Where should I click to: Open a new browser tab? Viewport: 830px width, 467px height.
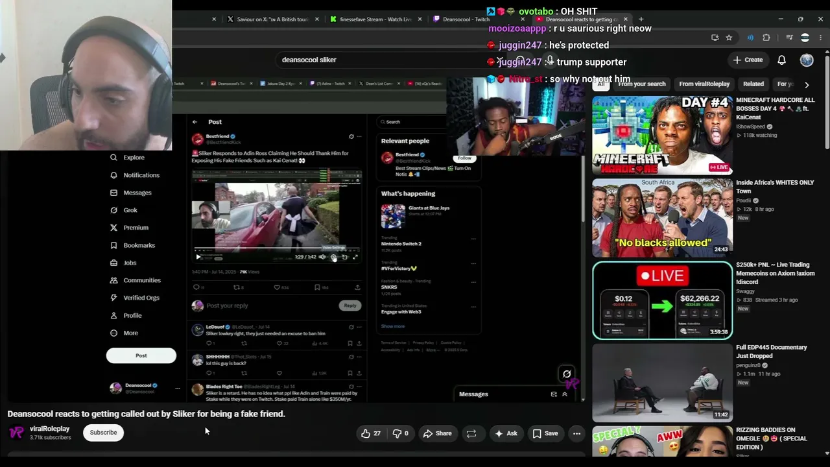[641, 19]
